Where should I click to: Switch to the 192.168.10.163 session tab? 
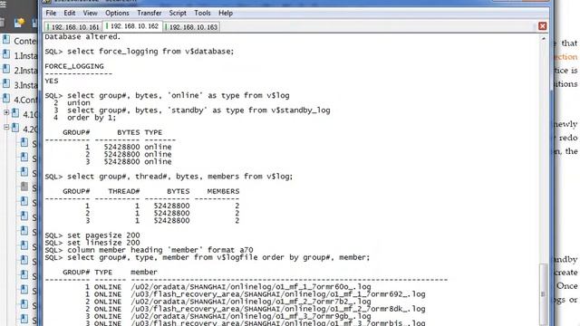[191, 27]
